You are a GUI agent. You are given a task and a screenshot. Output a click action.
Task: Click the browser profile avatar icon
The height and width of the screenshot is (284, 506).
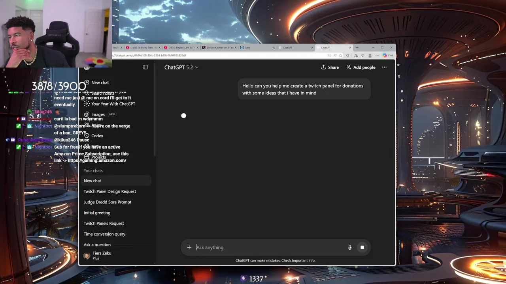pos(370,56)
